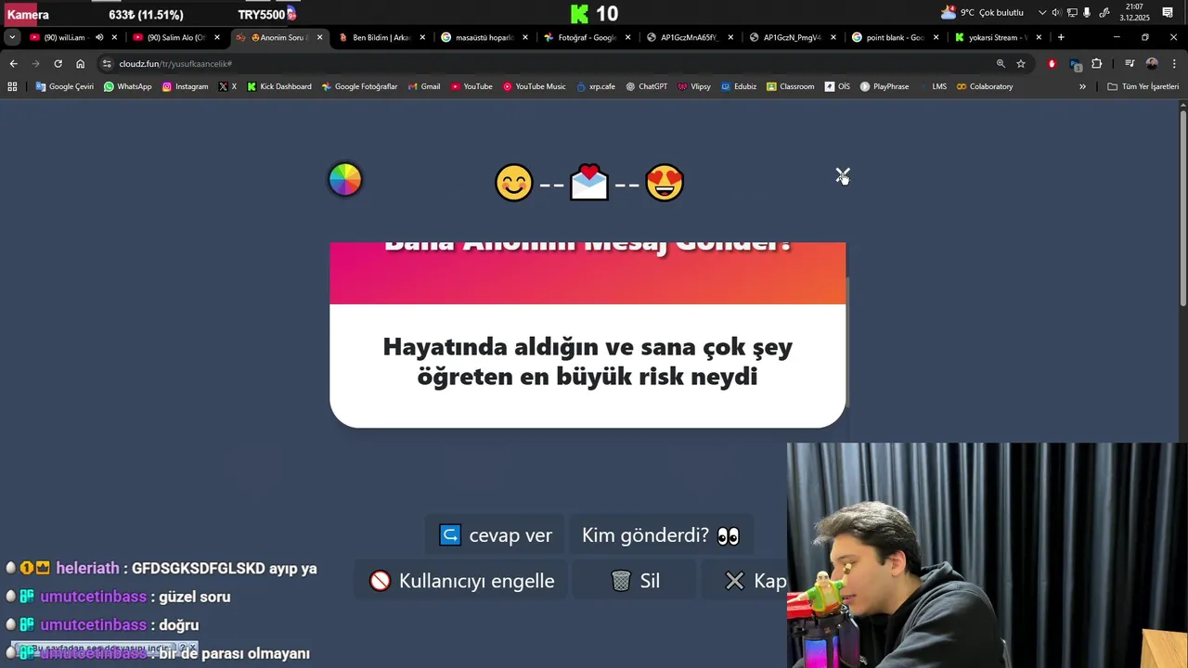The height and width of the screenshot is (668, 1188).
Task: Switch to the 'point blank - Goo' tab
Action: [x=896, y=37]
